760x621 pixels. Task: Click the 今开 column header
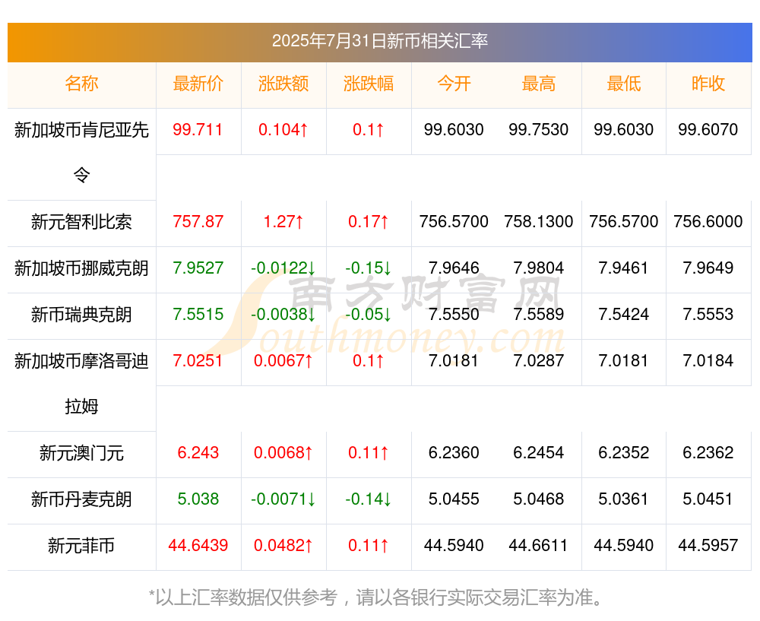pyautogui.click(x=454, y=84)
